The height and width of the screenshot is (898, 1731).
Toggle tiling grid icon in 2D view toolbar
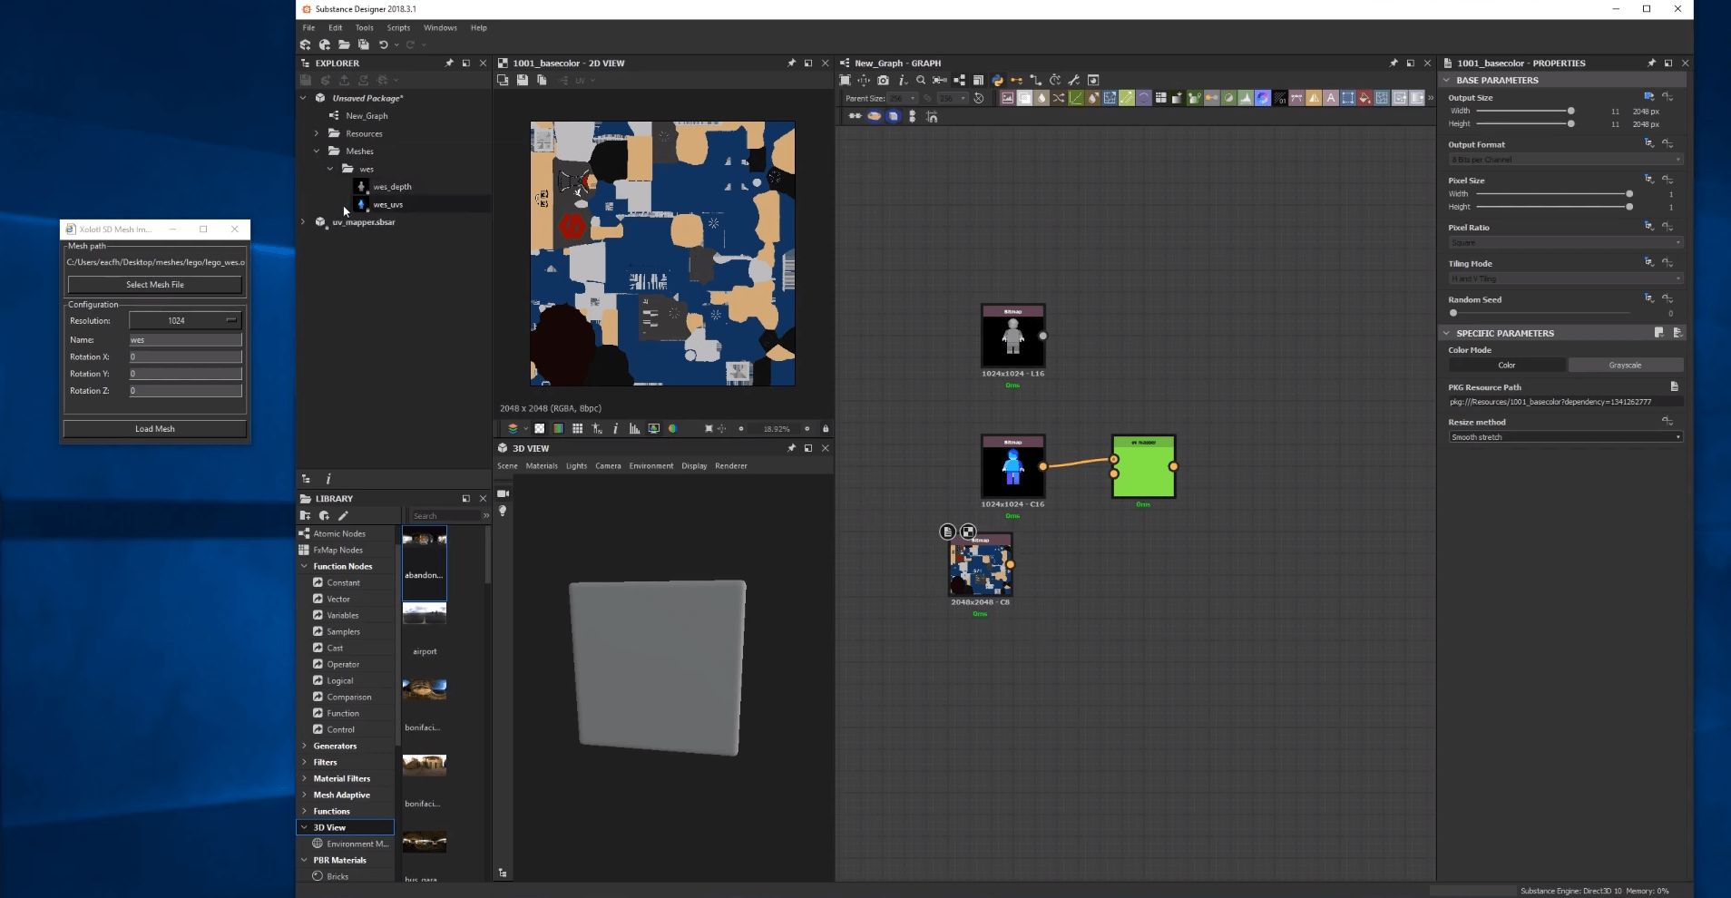click(577, 428)
